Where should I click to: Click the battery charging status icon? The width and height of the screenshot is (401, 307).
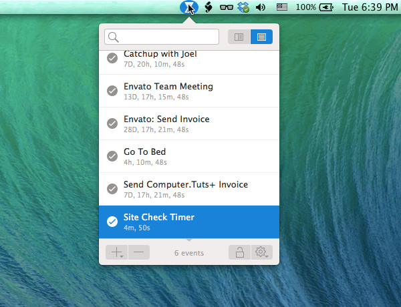coord(326,7)
